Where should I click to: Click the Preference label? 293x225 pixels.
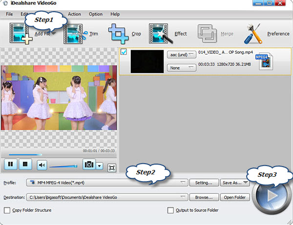coord(278,34)
